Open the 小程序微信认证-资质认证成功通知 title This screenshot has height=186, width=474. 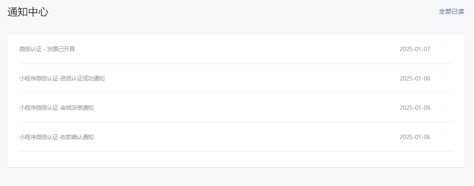(x=62, y=78)
